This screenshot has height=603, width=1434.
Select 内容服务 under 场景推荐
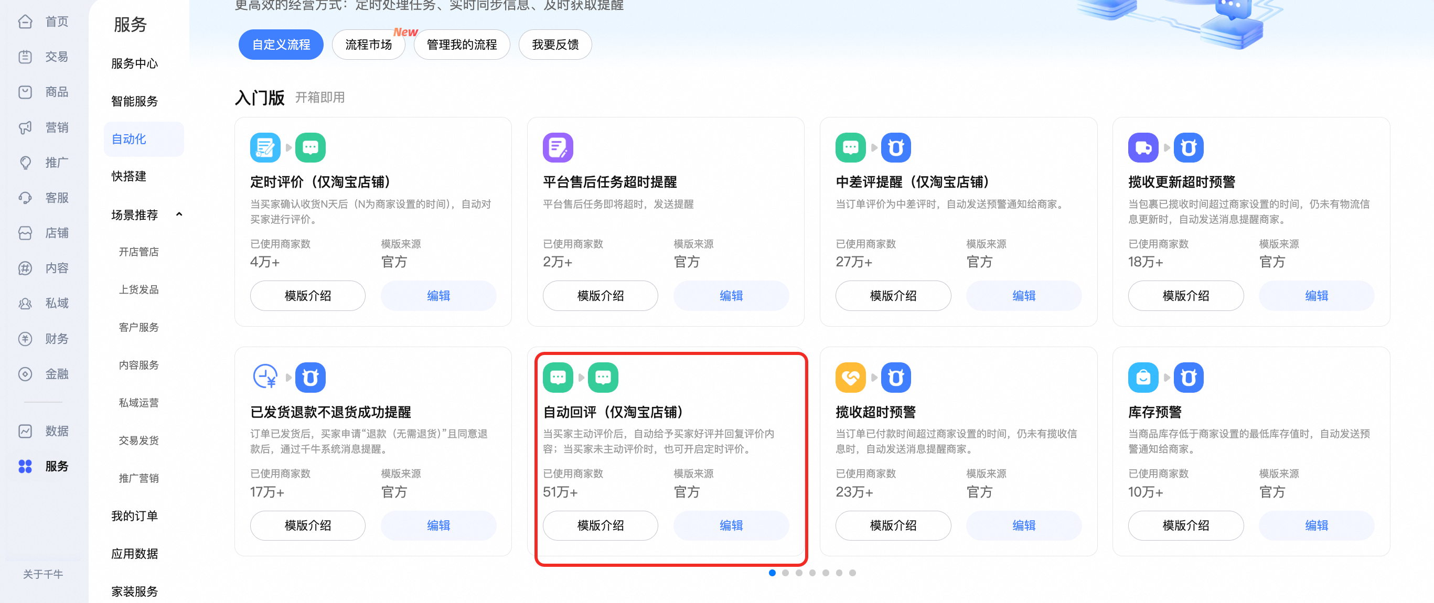click(138, 365)
